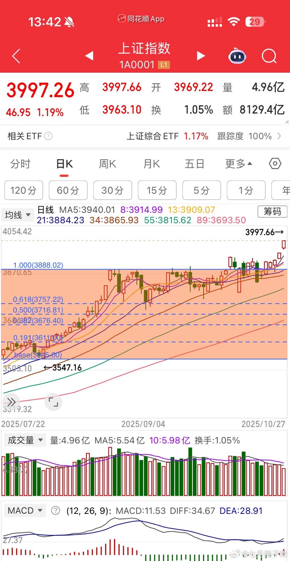Select the 5分 period button

pos(202,190)
